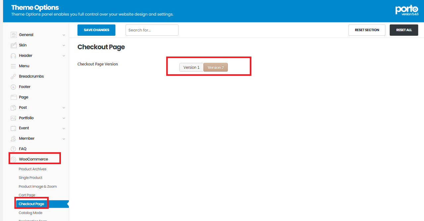The height and width of the screenshot is (221, 424).
Task: Click the Reset All button
Action: [x=404, y=30]
